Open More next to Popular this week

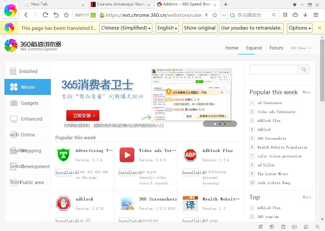pyautogui.click(x=306, y=92)
